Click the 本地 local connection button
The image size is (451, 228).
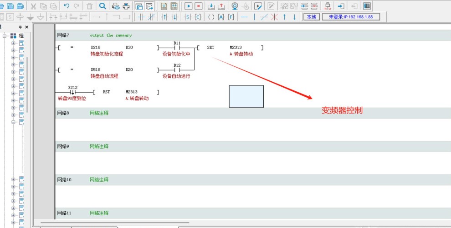pos(311,17)
